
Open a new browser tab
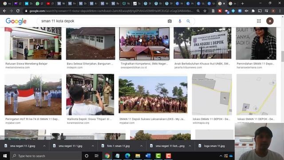coord(243,4)
